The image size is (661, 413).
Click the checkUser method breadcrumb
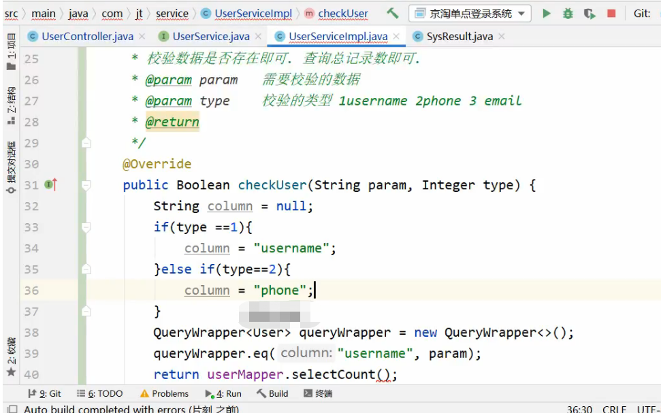pyautogui.click(x=342, y=14)
